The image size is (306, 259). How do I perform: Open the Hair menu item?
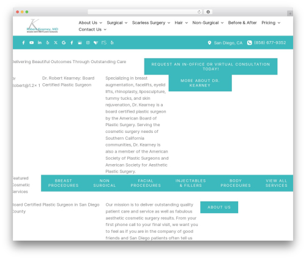click(179, 23)
